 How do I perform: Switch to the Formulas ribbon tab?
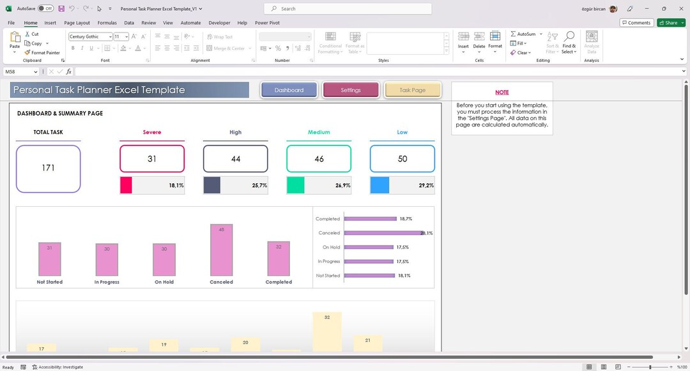(107, 22)
